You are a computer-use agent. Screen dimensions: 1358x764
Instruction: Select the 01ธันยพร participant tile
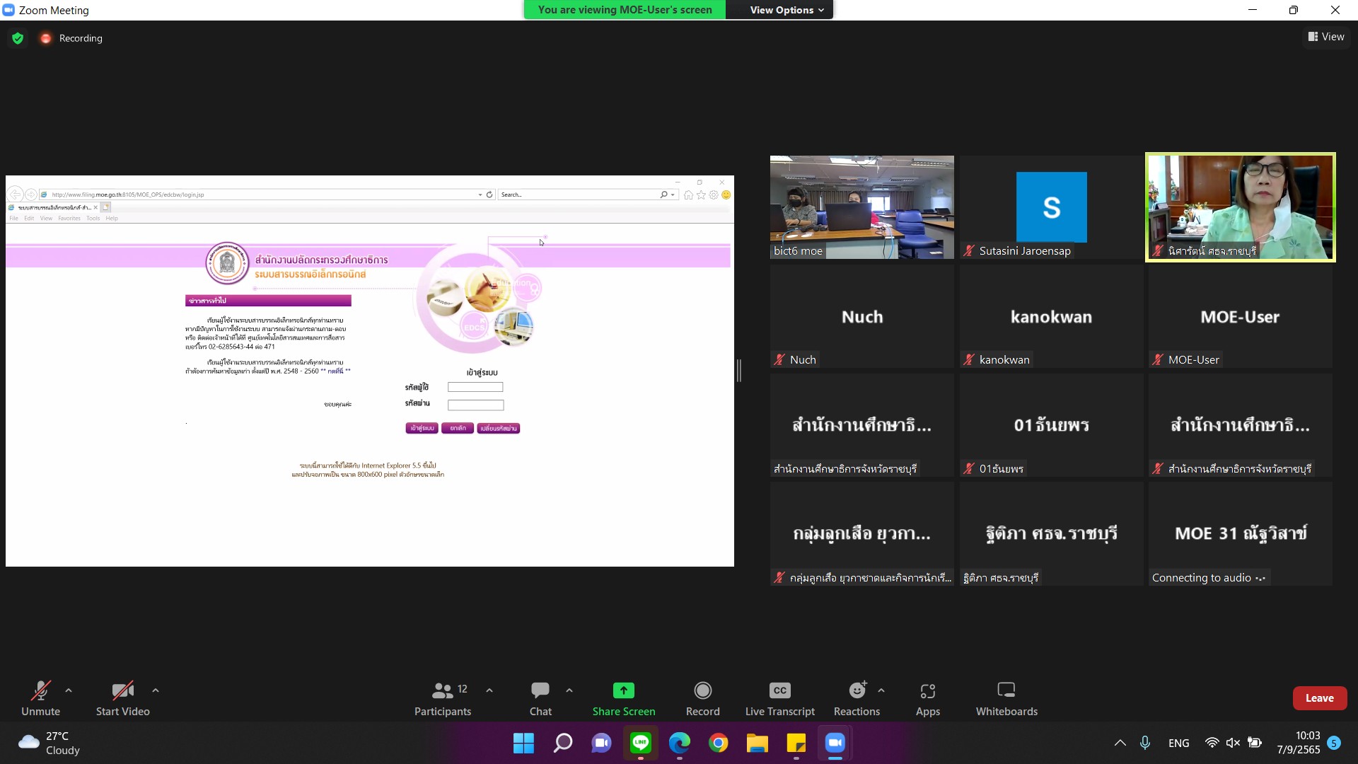[1051, 425]
